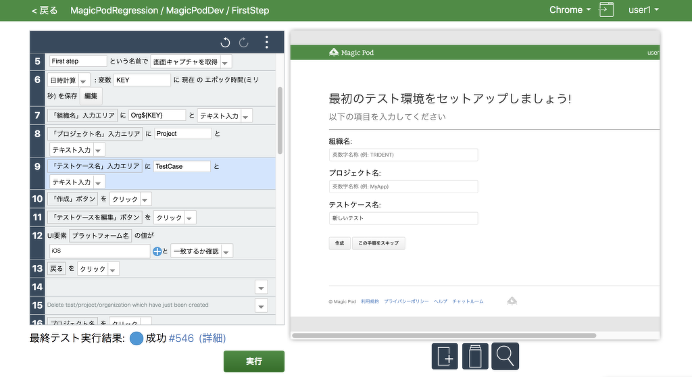692x377 pixels.
Task: Click blue plus icon beside iOS field
Action: coord(157,251)
